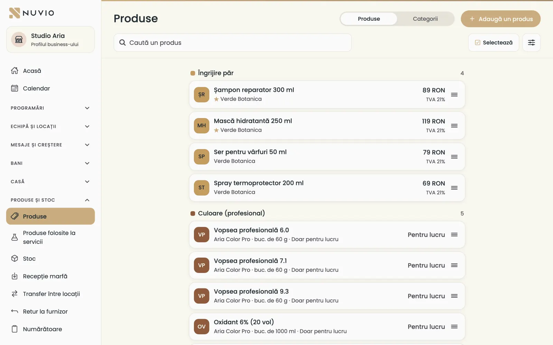This screenshot has height=345, width=553.
Task: Click Adaugă un produs button
Action: point(500,19)
